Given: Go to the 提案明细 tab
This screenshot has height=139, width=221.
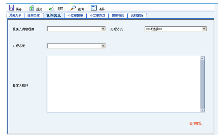Looking at the screenshot, I should (118, 15).
